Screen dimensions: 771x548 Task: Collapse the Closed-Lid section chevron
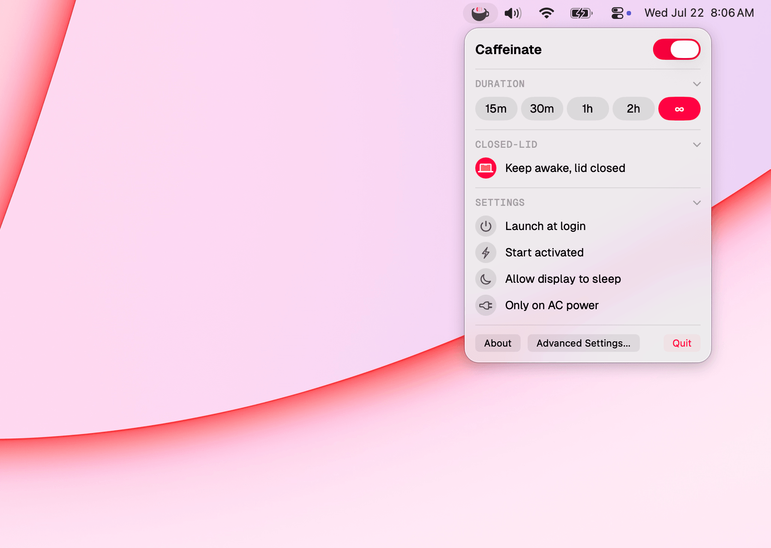click(x=697, y=145)
